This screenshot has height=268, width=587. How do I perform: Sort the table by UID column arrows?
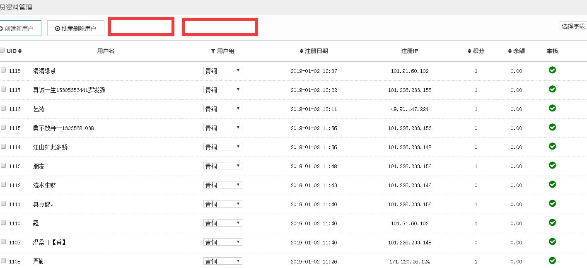coord(20,51)
